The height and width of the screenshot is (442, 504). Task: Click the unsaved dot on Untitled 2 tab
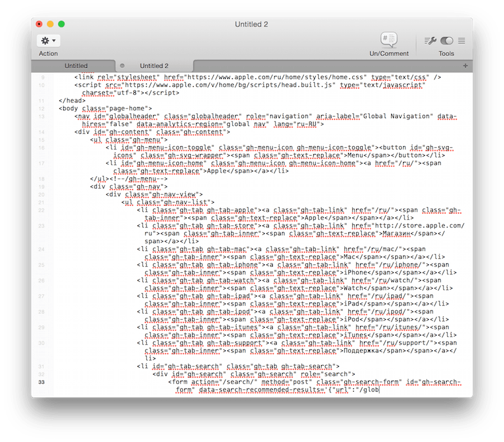(x=122, y=66)
